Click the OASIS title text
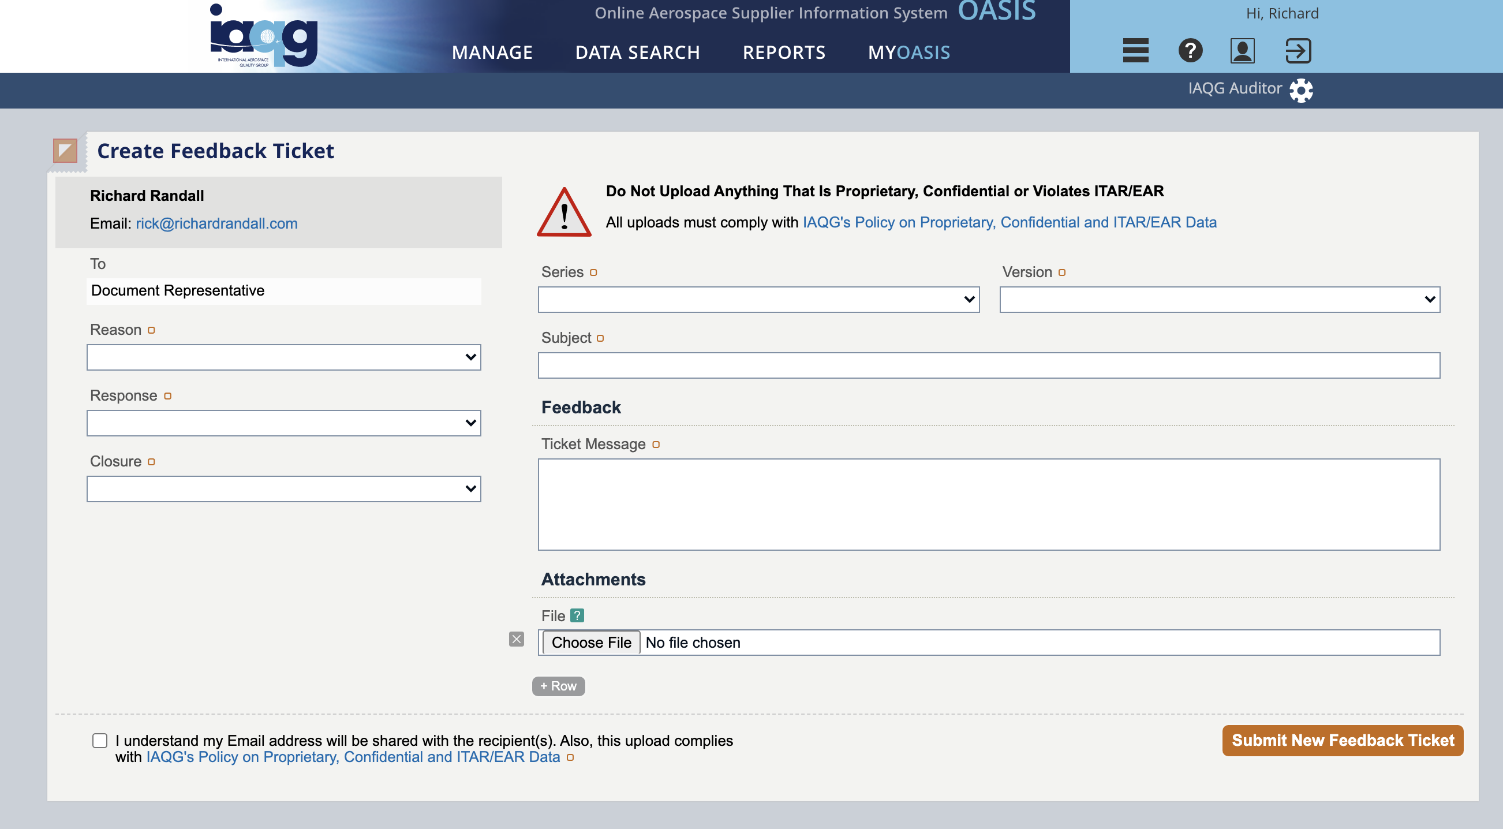Image resolution: width=1503 pixels, height=829 pixels. point(997,10)
